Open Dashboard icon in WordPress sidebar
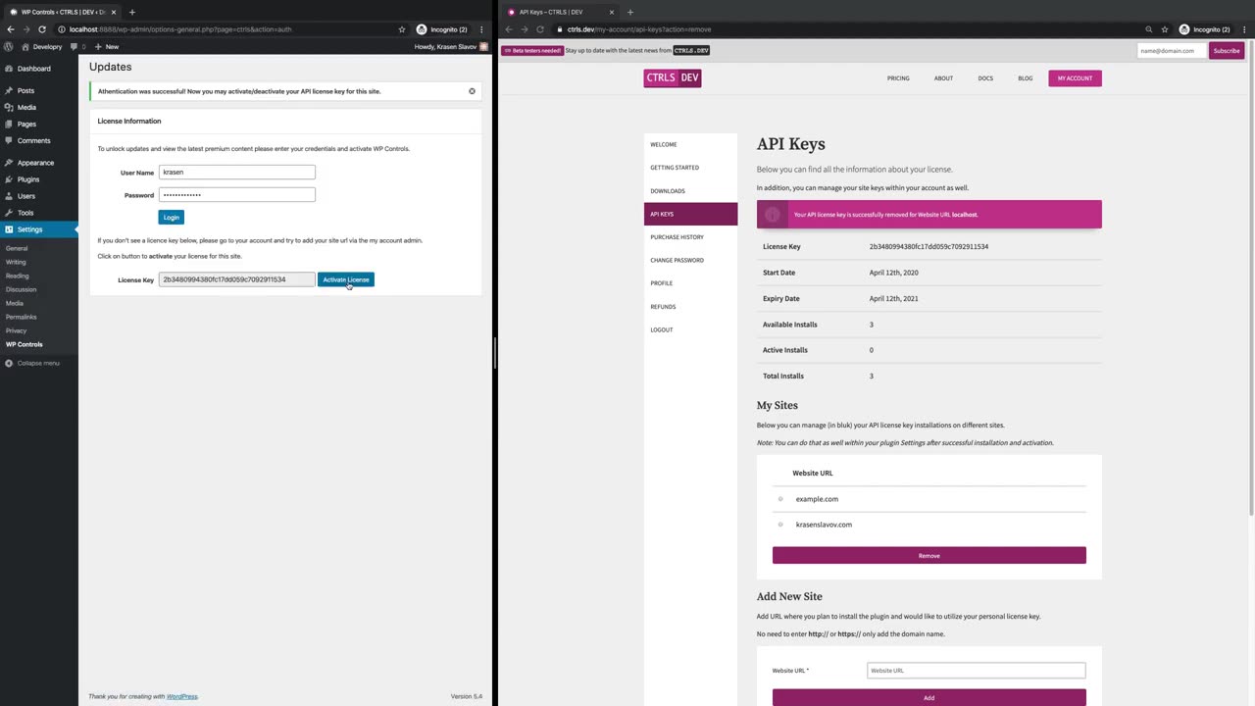Screen dimensions: 1255x706 (9, 69)
